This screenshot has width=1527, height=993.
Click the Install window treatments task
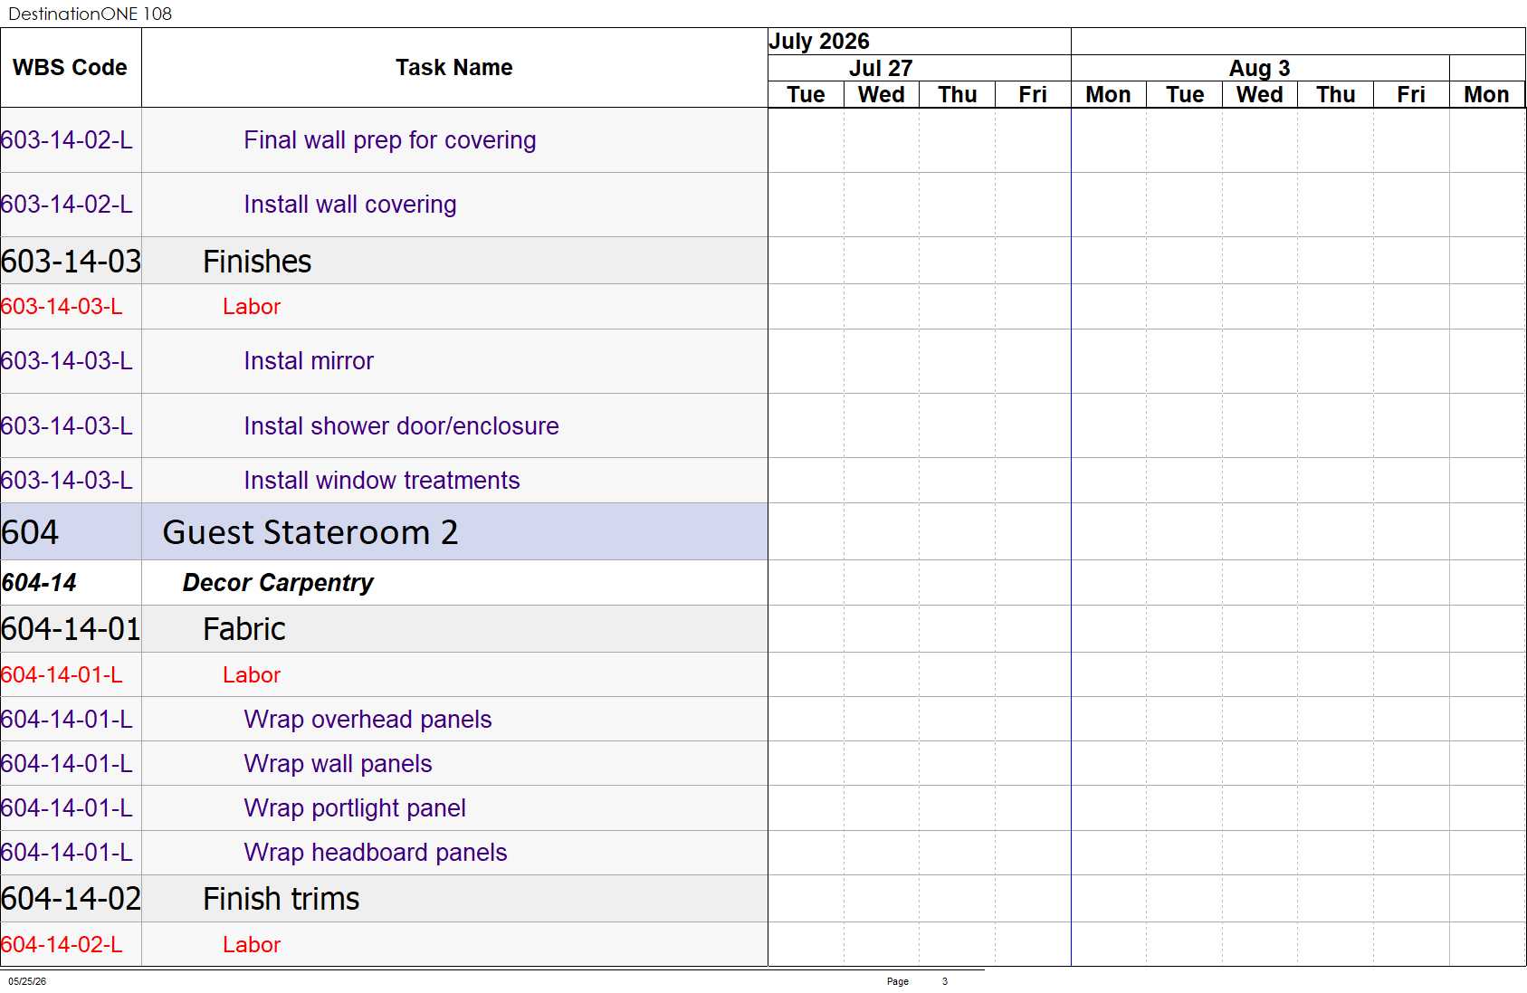[382, 481]
